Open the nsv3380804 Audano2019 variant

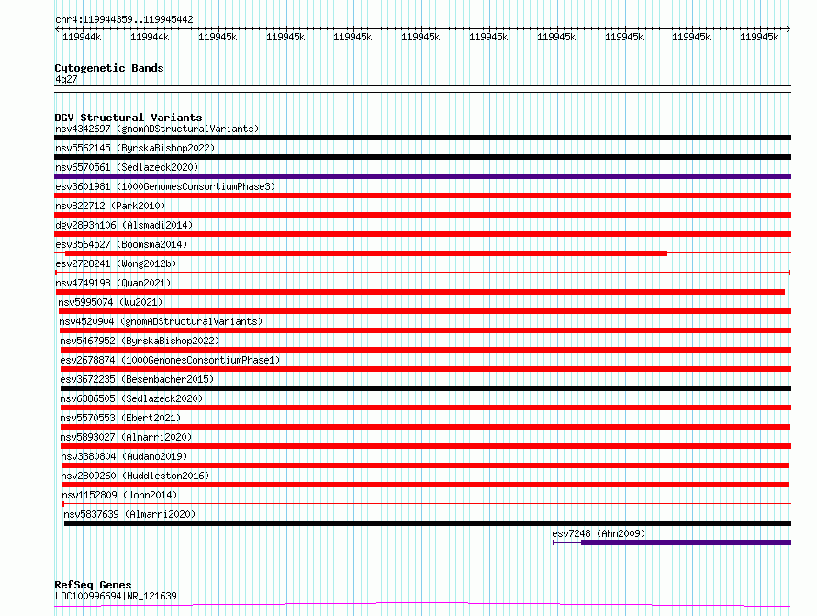point(124,456)
